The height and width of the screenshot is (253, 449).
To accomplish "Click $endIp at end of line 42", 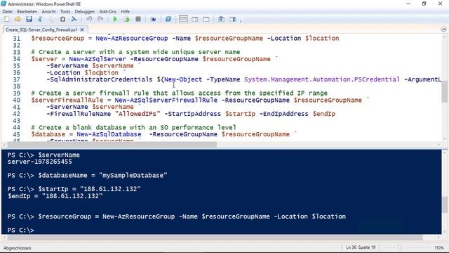I will 324,114.
